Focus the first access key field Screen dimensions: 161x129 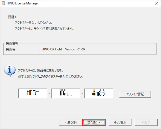(33, 93)
